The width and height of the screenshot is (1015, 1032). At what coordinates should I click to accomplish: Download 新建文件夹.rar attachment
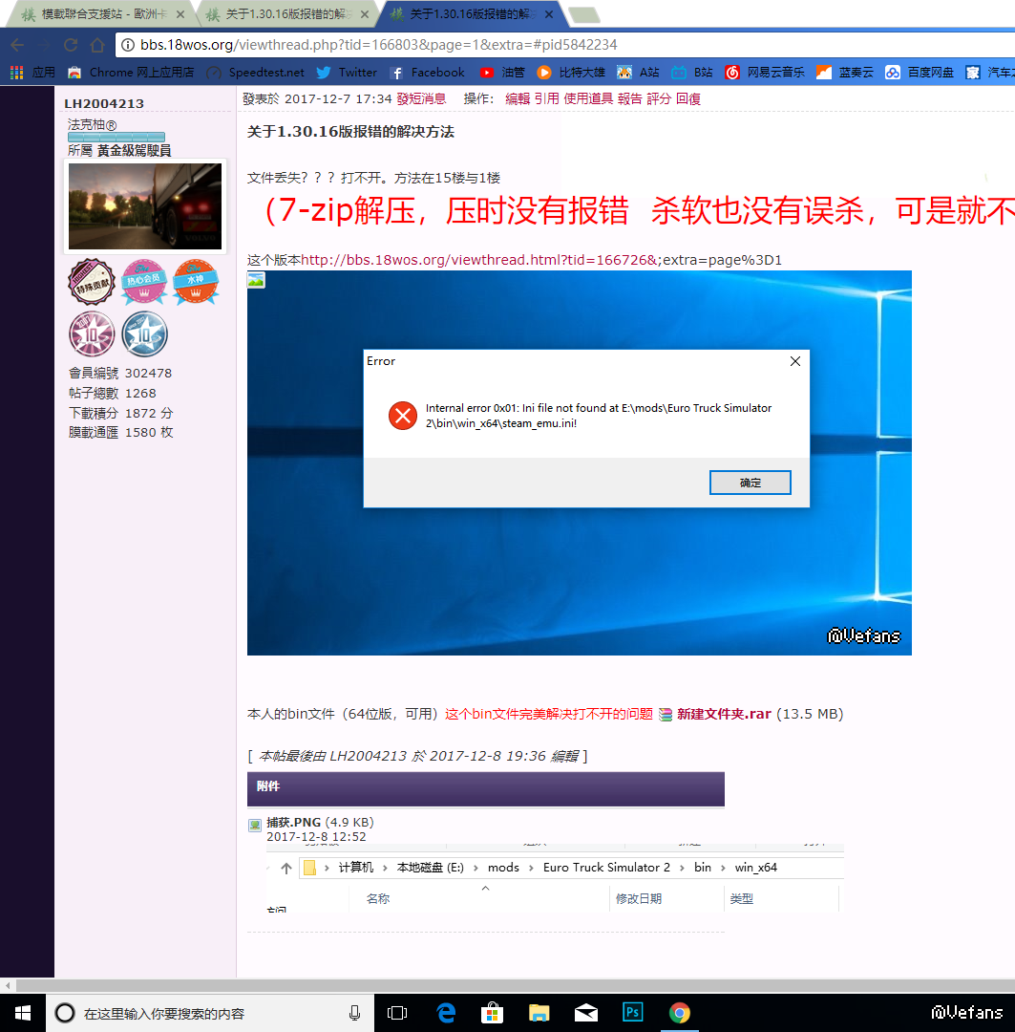coord(724,714)
